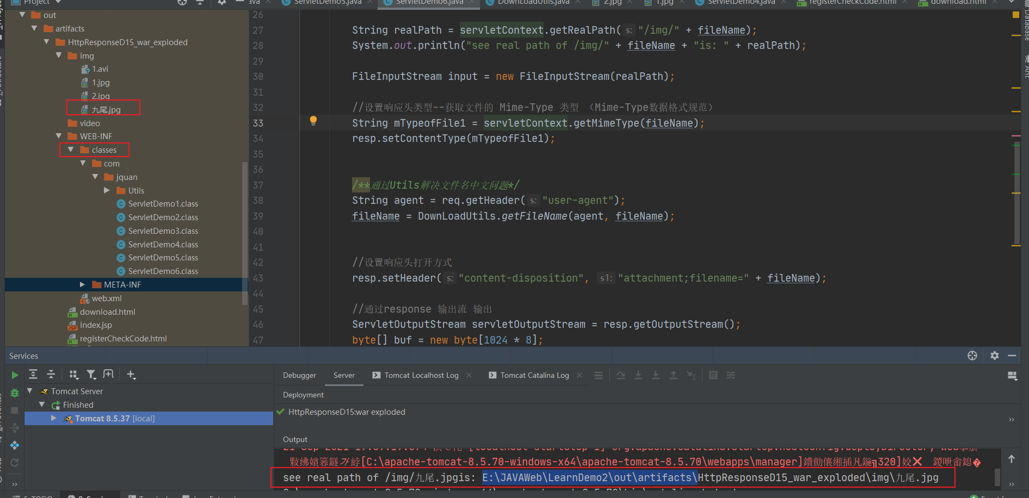Collapse the Tomcat Server node
Image resolution: width=1029 pixels, height=498 pixels.
[30, 391]
